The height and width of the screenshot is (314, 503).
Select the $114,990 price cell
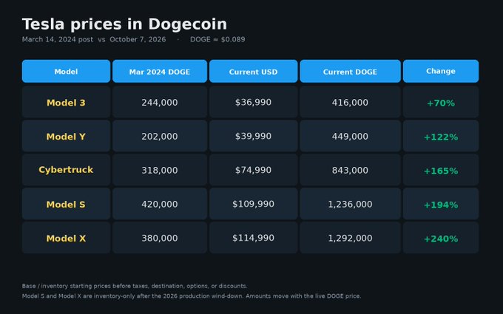pos(254,238)
